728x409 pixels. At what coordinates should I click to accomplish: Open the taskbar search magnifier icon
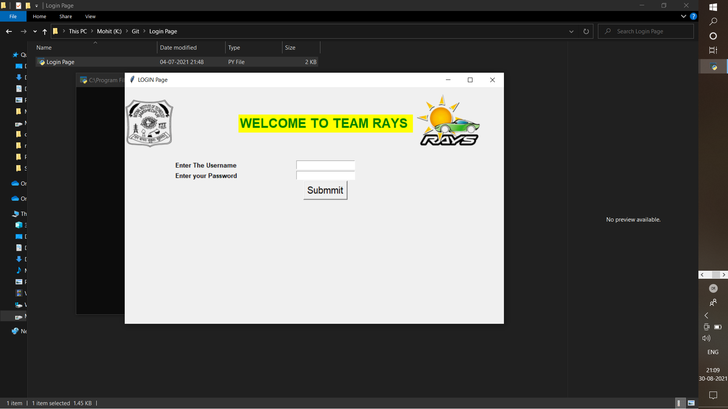[x=713, y=22]
